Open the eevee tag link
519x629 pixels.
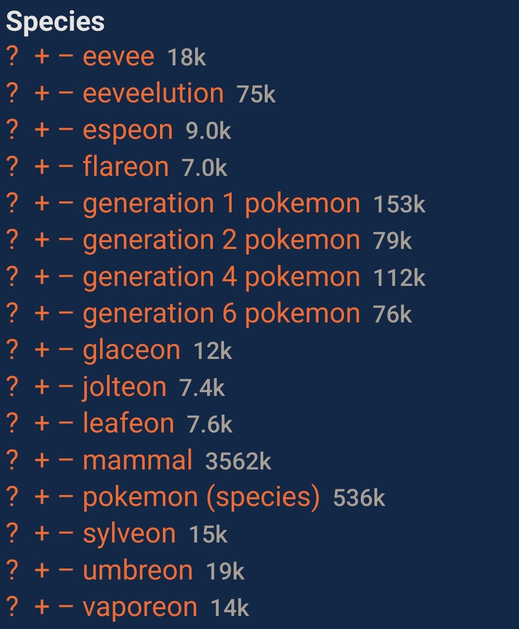pos(118,57)
